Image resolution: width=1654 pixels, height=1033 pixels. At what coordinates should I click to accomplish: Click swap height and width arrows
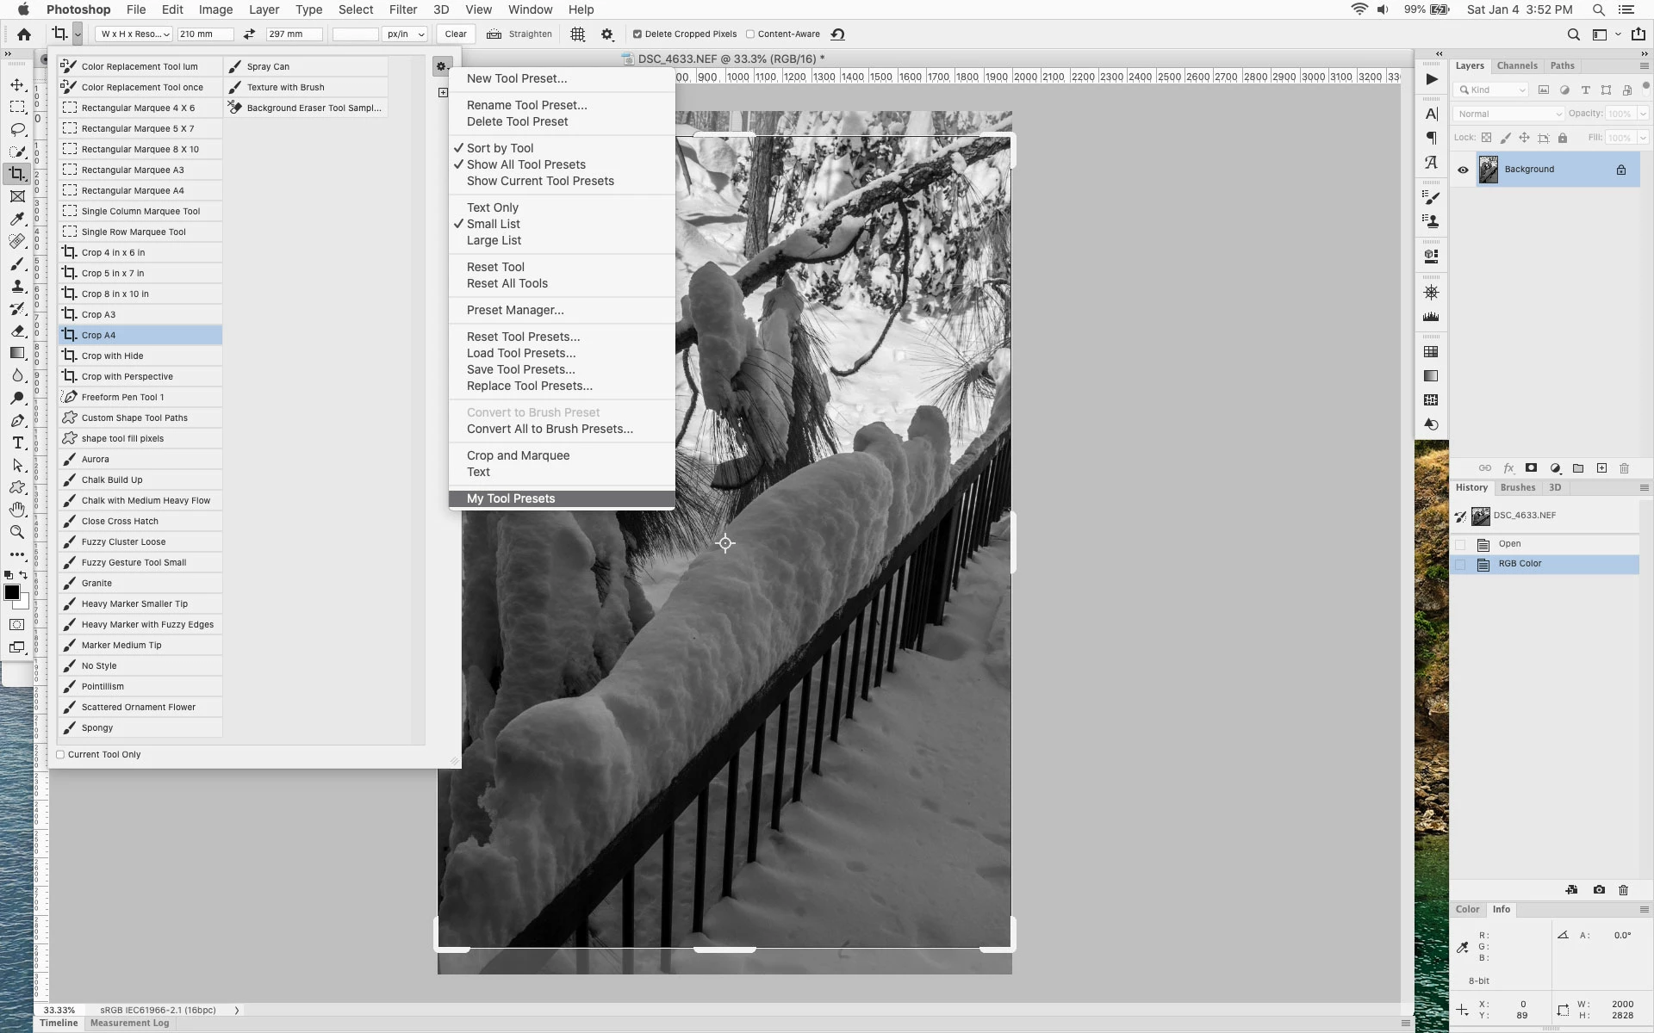(x=249, y=34)
